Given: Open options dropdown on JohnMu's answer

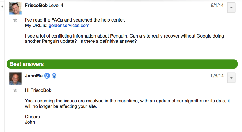Looking at the screenshot, I should 231,78.
